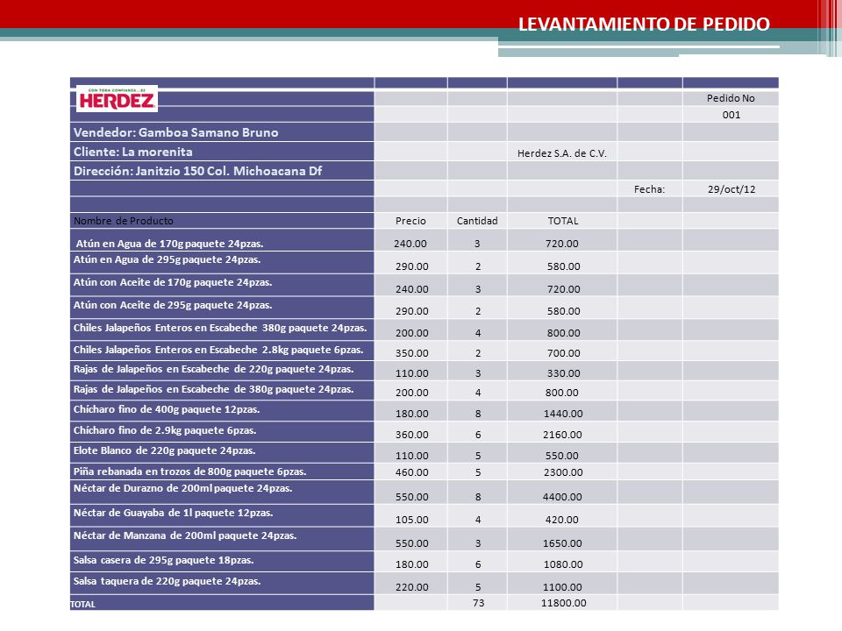Viewport: 842px width, 631px height.
Task: Select total 2160.00 in Chícharo 2.9kg row
Action: click(x=562, y=435)
